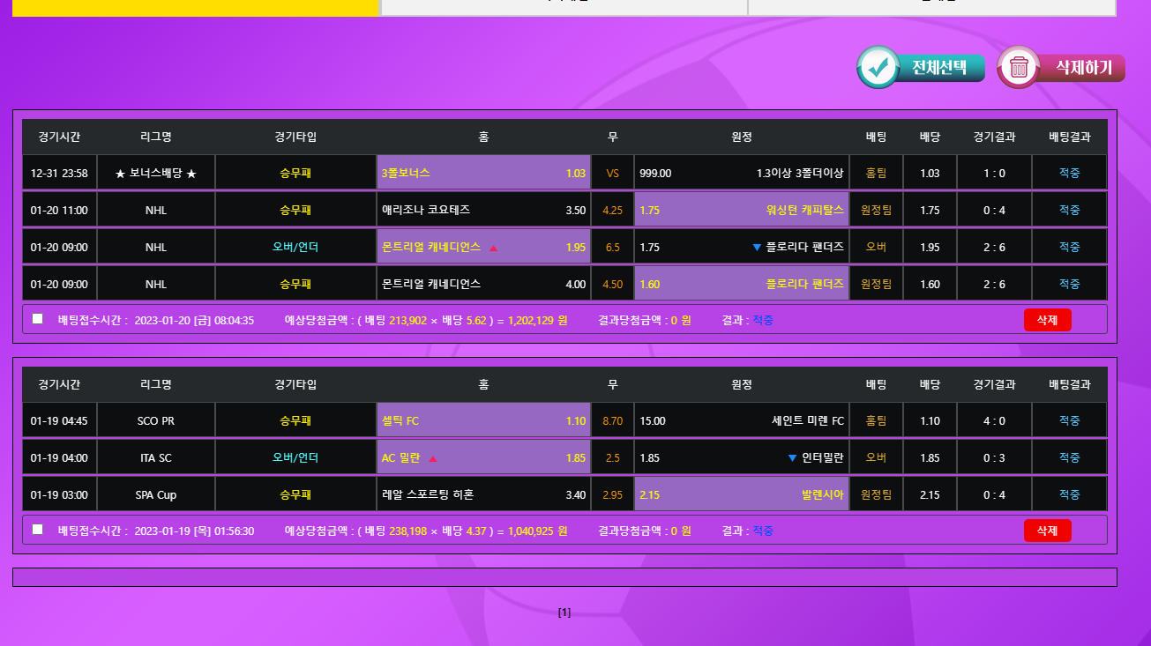
Task: Click the checkmark icon on 전체선택
Action: (x=878, y=68)
